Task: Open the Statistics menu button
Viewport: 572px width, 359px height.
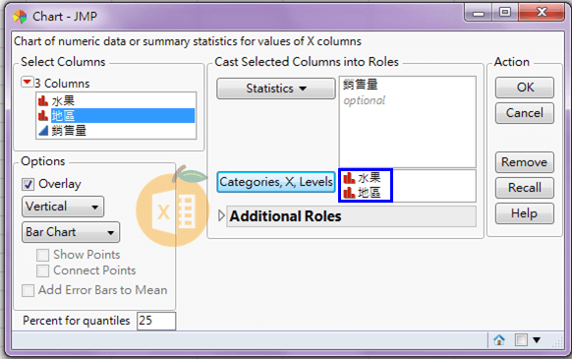Action: 276,89
